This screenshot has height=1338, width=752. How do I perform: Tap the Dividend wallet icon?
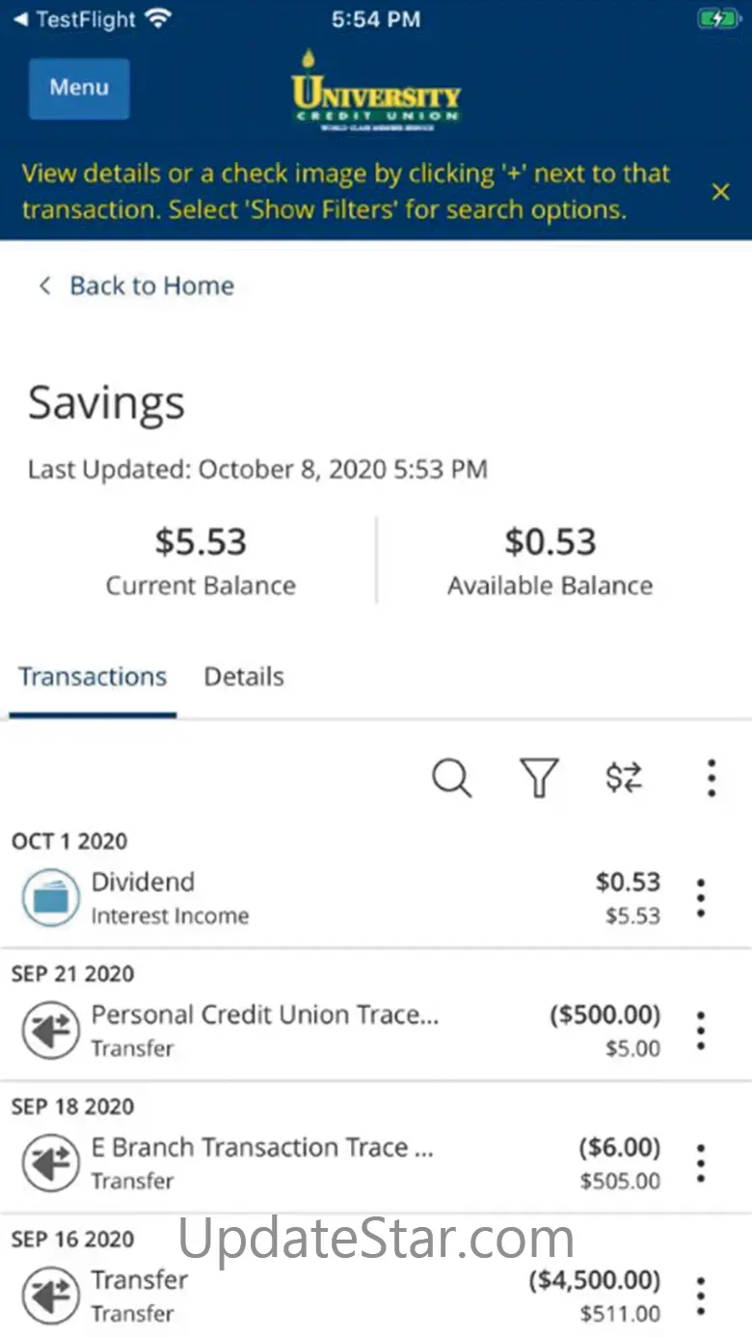point(50,898)
